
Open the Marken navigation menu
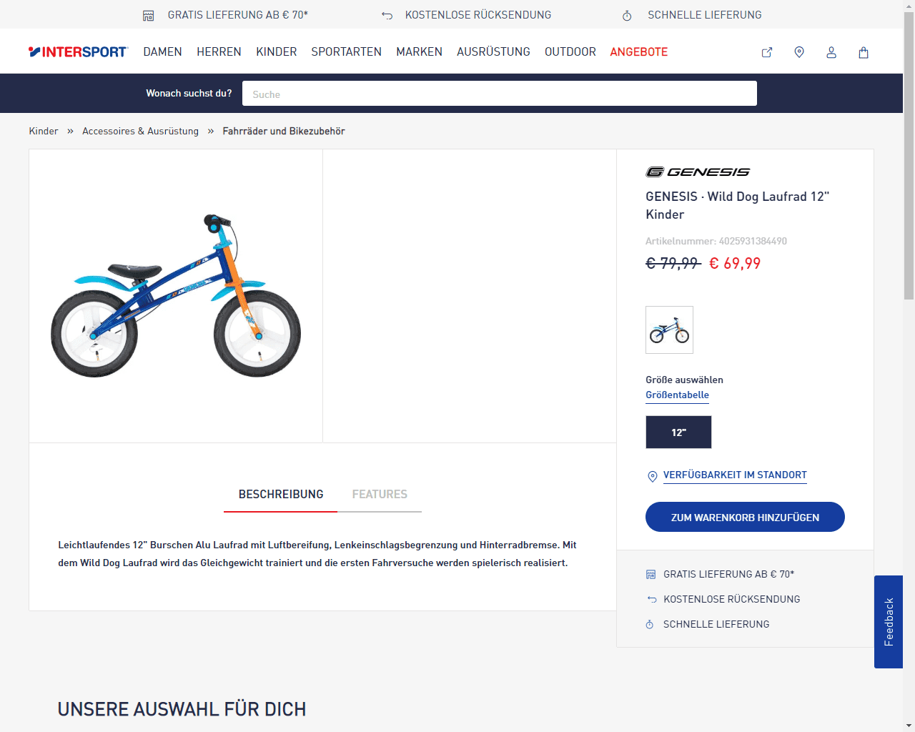pyautogui.click(x=419, y=51)
